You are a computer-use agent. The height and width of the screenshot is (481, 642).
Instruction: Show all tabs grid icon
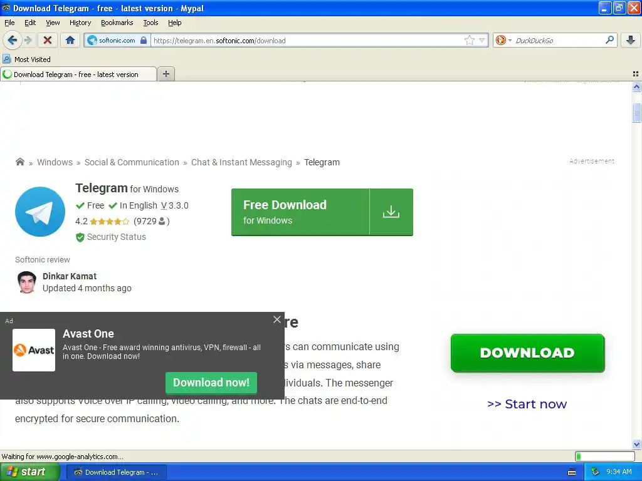tap(636, 74)
